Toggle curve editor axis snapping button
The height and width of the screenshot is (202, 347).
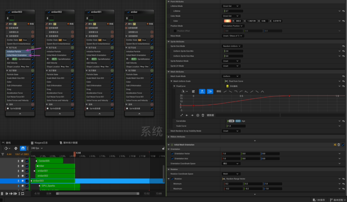click(x=202, y=92)
